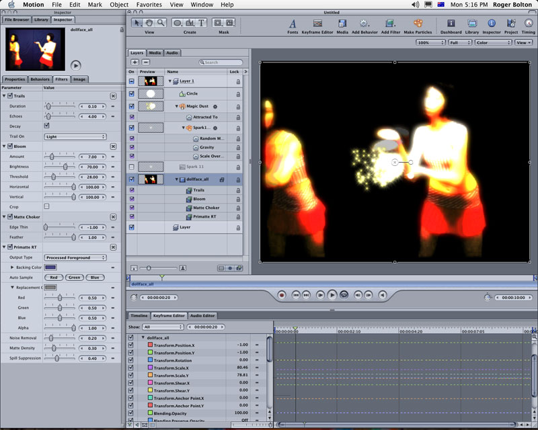Open the Output Type dropdown
The height and width of the screenshot is (430, 538).
75,257
